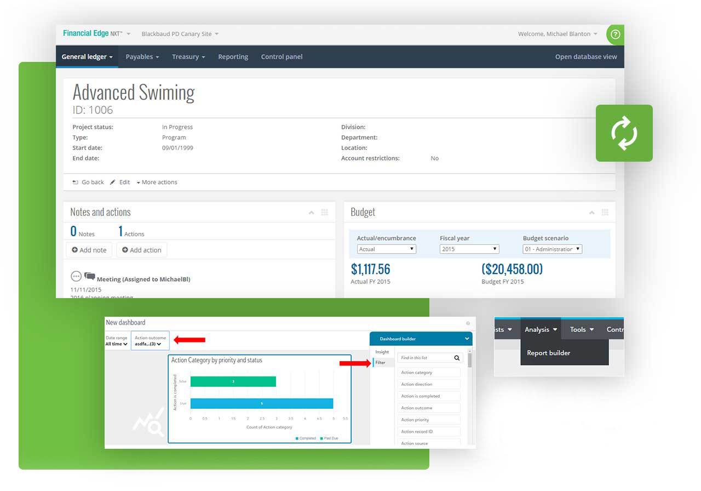Image resolution: width=701 pixels, height=491 pixels.
Task: Collapse the Notes and actions panel
Action: coord(311,213)
